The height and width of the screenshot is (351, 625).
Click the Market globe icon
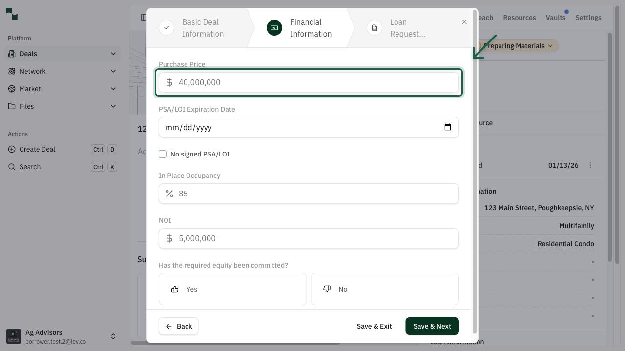tap(12, 89)
